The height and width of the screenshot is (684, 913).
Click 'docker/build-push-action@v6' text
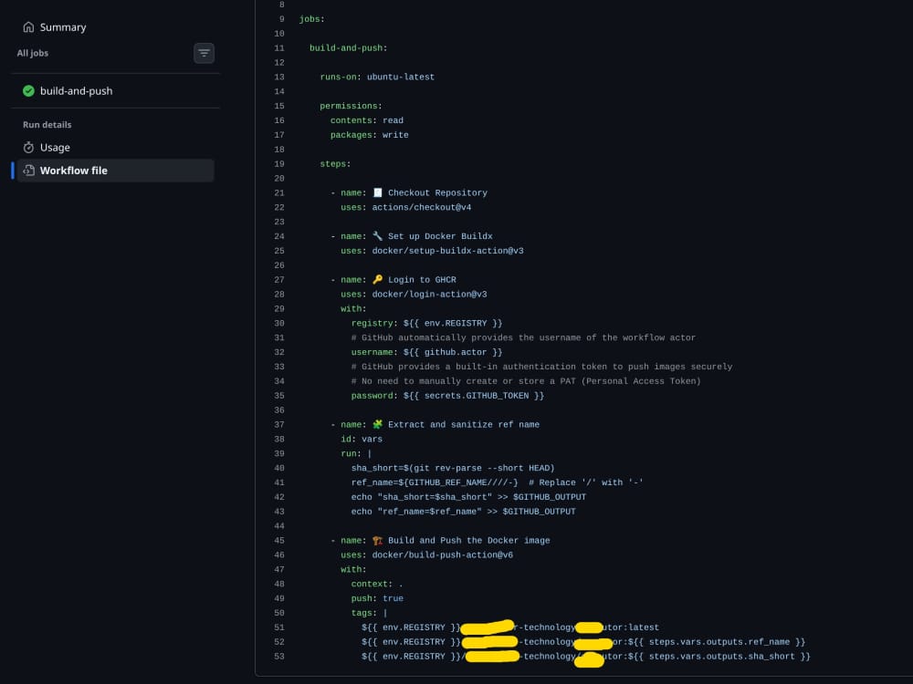click(x=443, y=554)
